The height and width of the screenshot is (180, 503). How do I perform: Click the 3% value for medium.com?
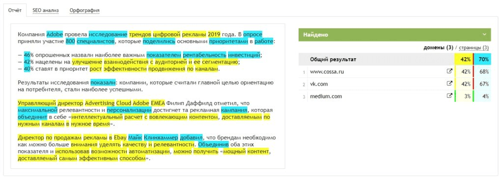[x=467, y=96]
